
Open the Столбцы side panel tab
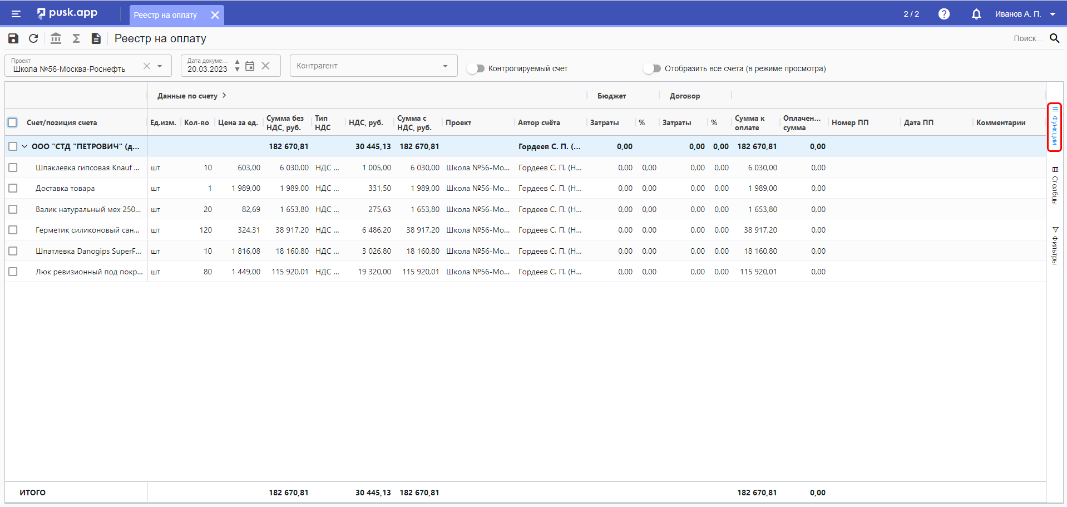click(x=1054, y=186)
